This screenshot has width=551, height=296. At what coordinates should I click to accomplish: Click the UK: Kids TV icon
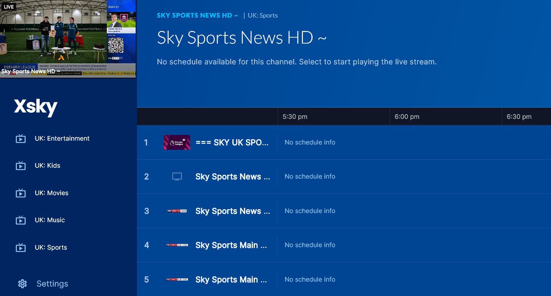(21, 166)
